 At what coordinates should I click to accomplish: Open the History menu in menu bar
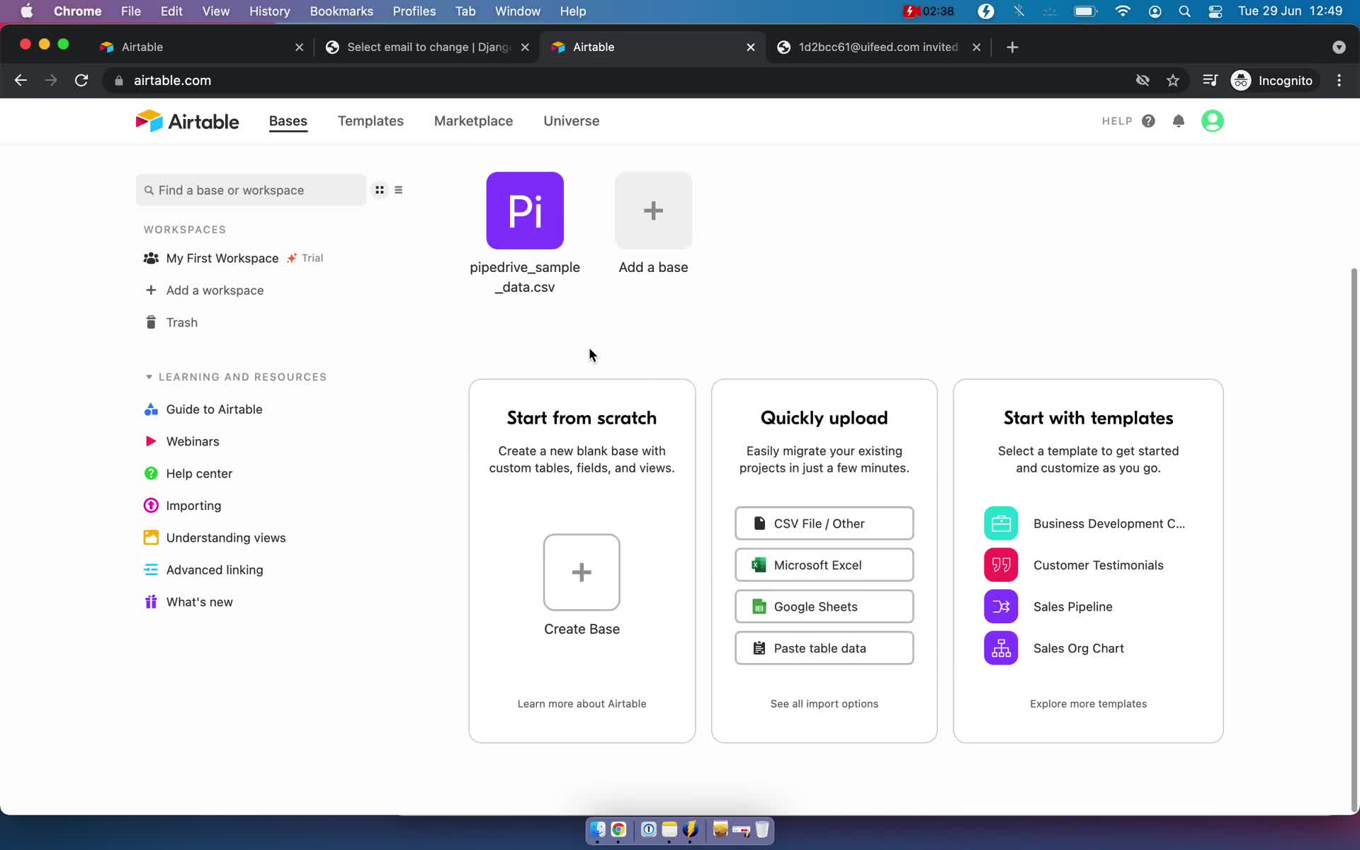tap(269, 11)
